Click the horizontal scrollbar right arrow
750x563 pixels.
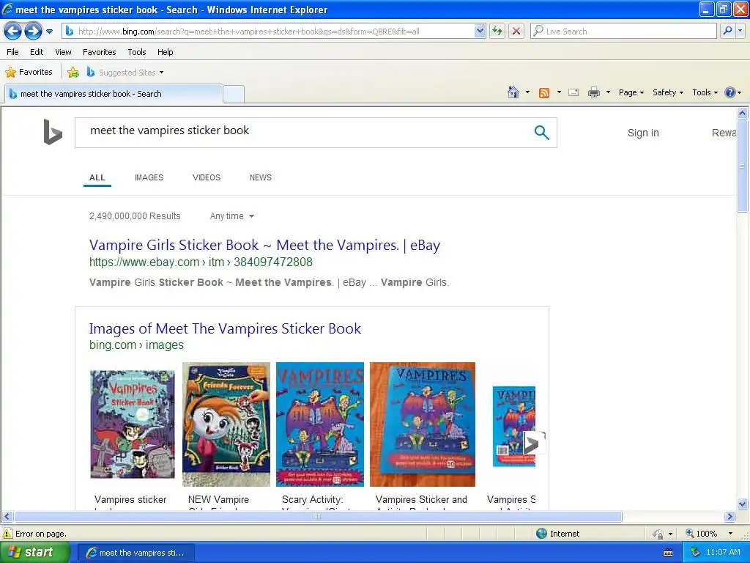point(730,517)
